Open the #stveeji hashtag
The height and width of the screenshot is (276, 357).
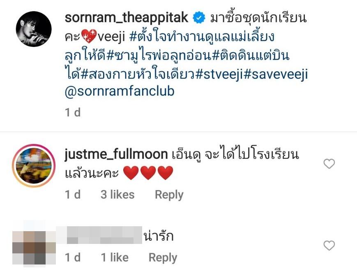[x=219, y=74]
